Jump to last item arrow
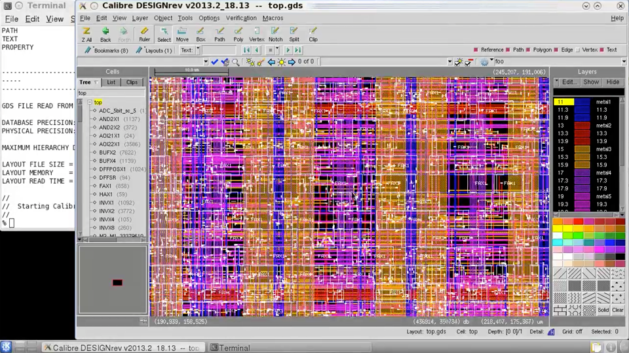The height and width of the screenshot is (353, 629). click(x=297, y=50)
